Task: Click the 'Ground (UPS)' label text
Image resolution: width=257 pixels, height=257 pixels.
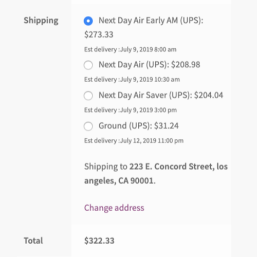Action: pos(125,126)
